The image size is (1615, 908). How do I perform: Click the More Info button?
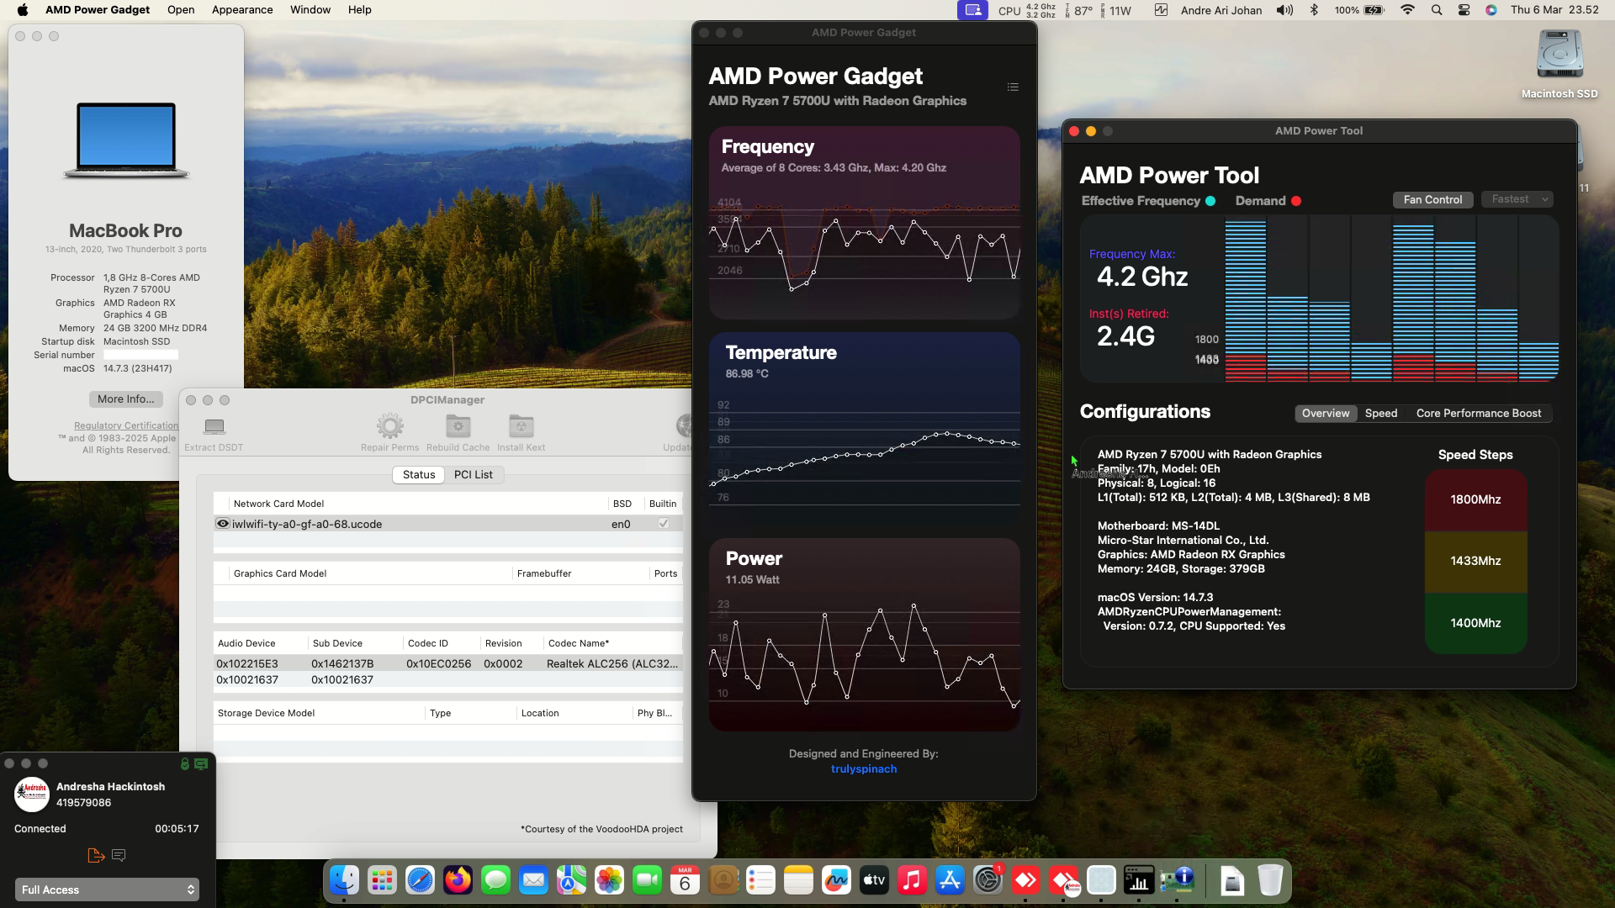click(x=124, y=399)
